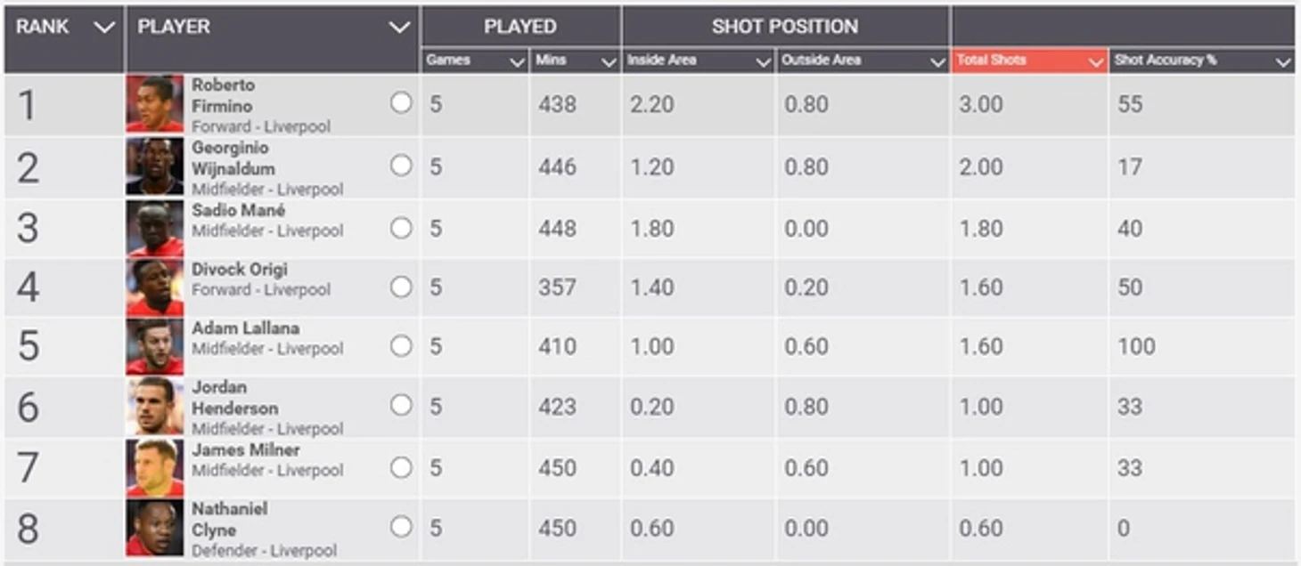The width and height of the screenshot is (1301, 566).
Task: Click James Milner's player photo
Action: tap(155, 467)
